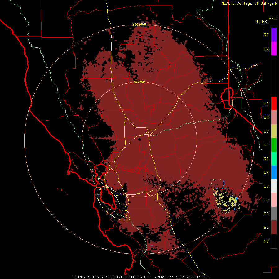
Task: Click the HA legend label
Action: click(266, 104)
